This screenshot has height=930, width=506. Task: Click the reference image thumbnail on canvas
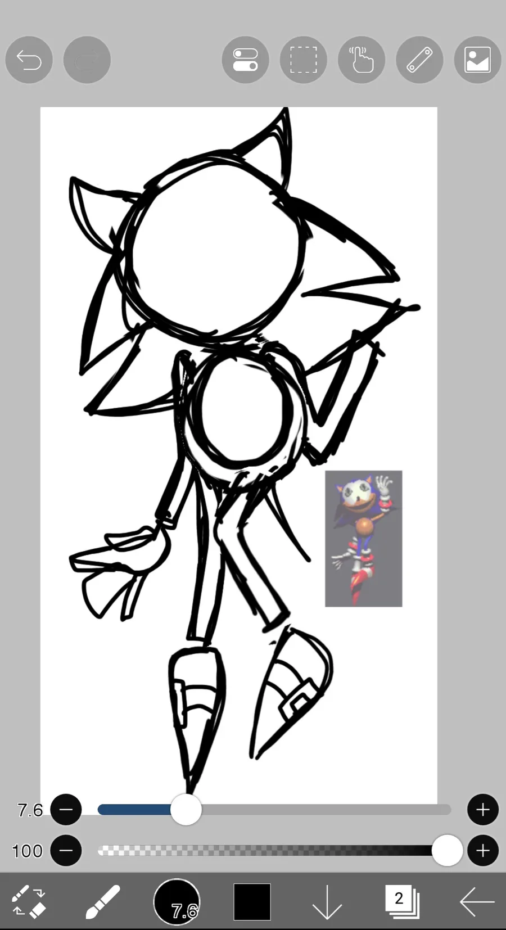(364, 539)
